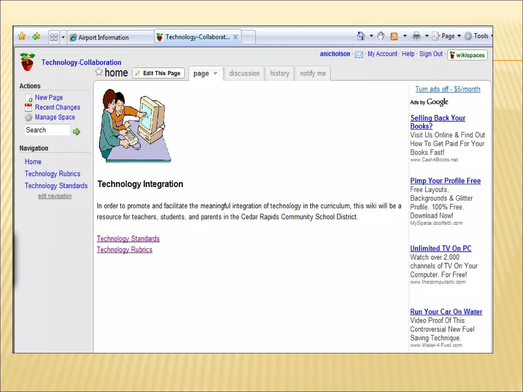
Task: Click the Print icon in toolbar
Action: pos(416,36)
